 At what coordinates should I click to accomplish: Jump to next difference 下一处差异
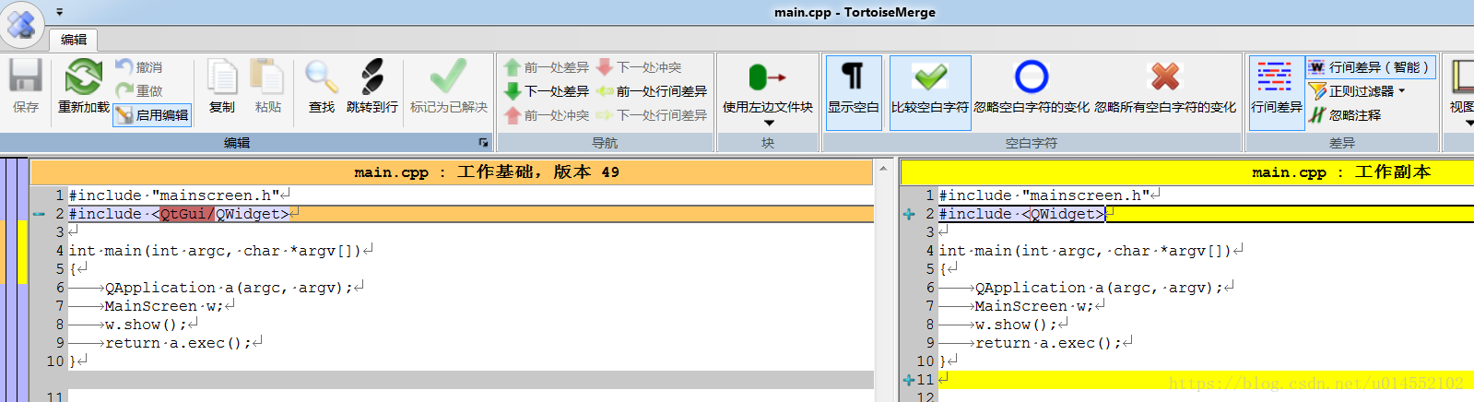coord(547,90)
